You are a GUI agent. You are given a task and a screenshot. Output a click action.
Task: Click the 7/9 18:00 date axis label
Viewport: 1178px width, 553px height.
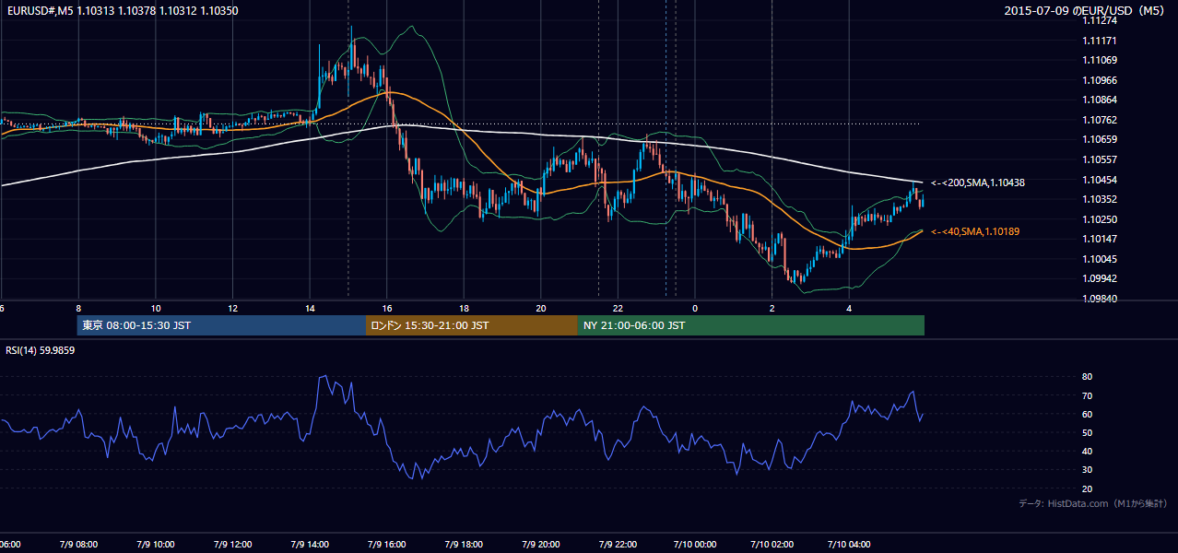(x=465, y=544)
